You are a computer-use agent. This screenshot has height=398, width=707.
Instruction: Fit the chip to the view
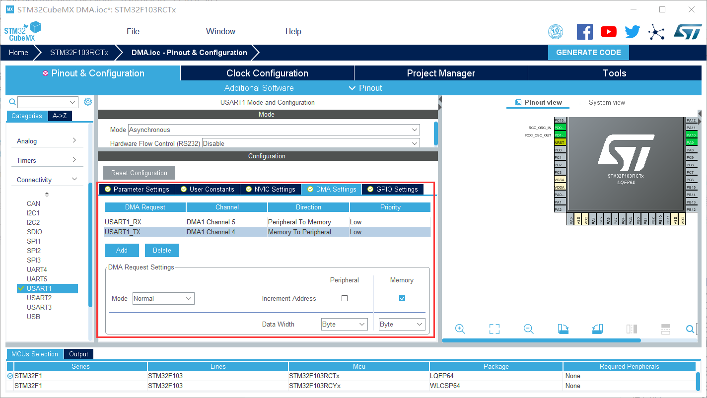point(494,329)
